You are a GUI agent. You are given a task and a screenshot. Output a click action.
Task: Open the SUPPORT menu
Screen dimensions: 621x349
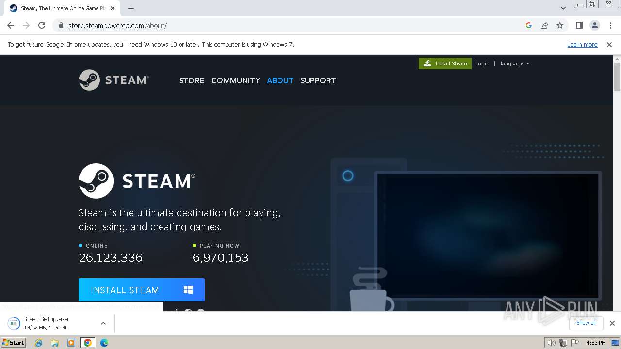click(x=318, y=80)
